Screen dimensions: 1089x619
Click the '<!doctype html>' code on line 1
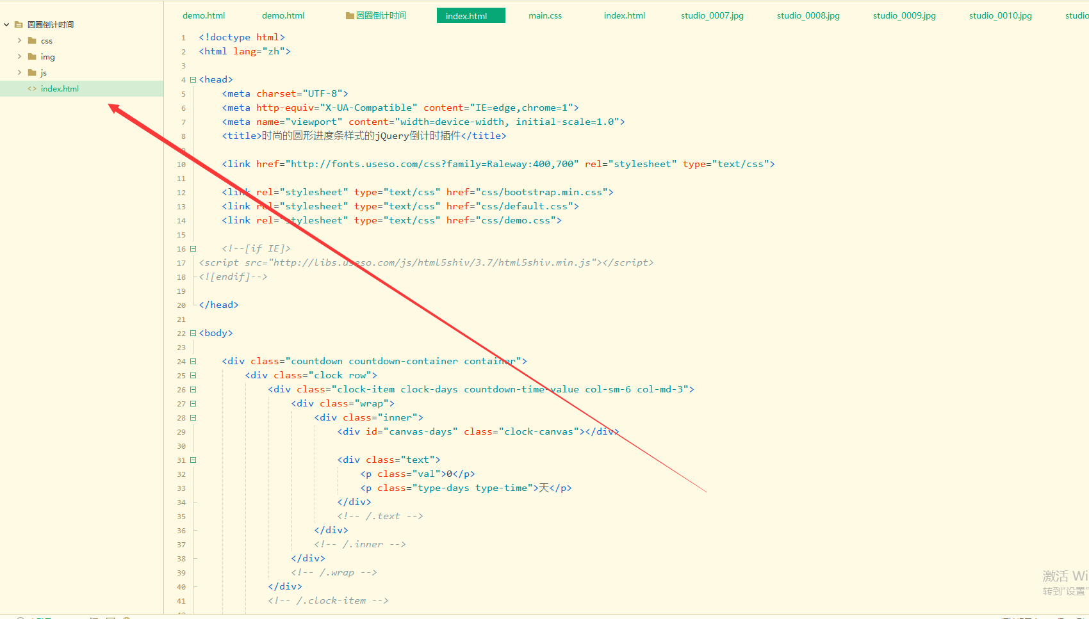coord(242,37)
